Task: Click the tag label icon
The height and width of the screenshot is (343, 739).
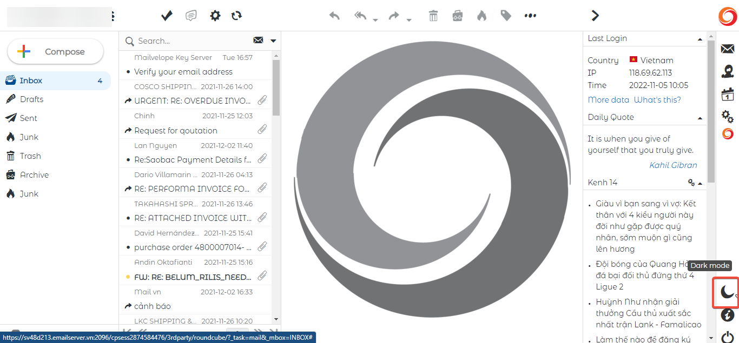Action: click(506, 16)
